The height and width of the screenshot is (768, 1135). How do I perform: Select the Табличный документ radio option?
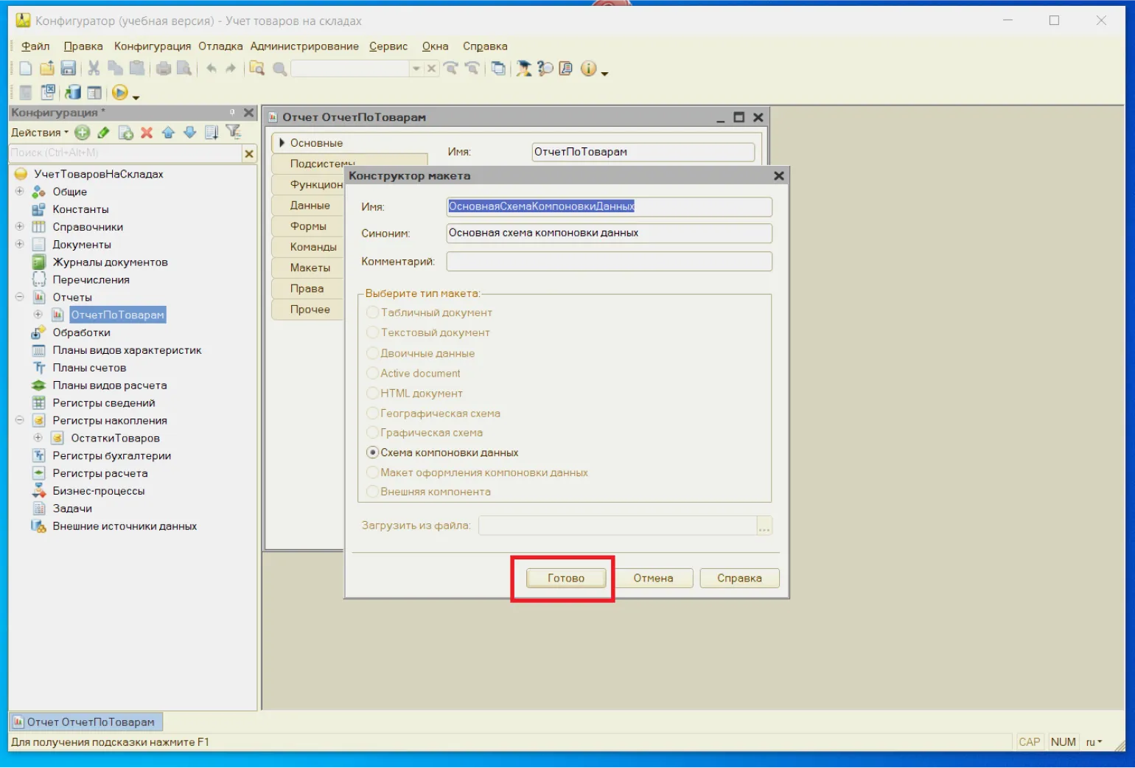point(373,313)
